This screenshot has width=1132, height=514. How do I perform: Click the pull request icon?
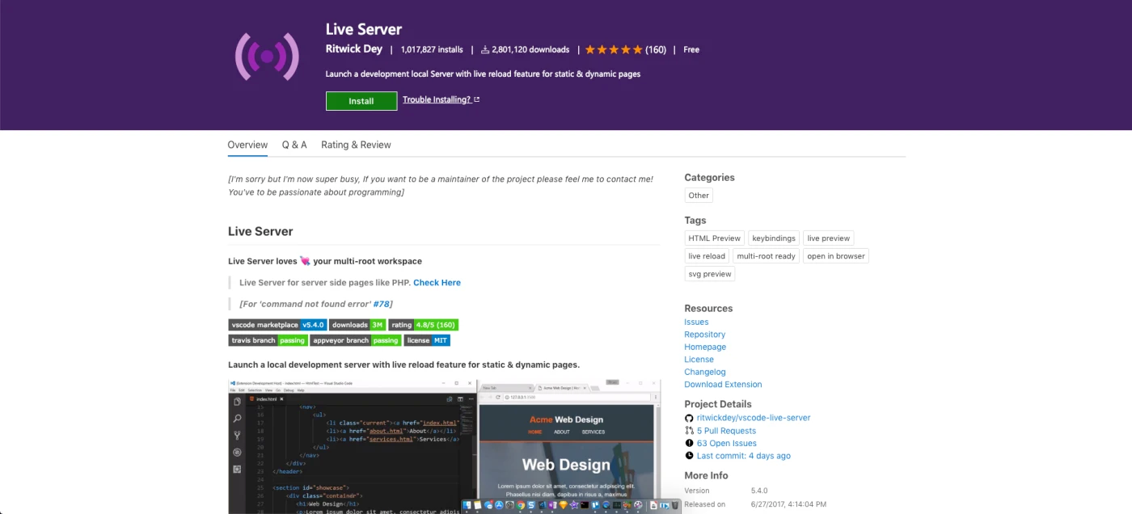[689, 431]
